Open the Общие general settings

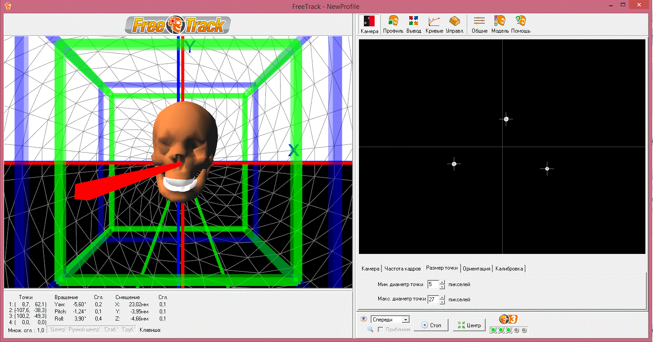[x=479, y=25]
